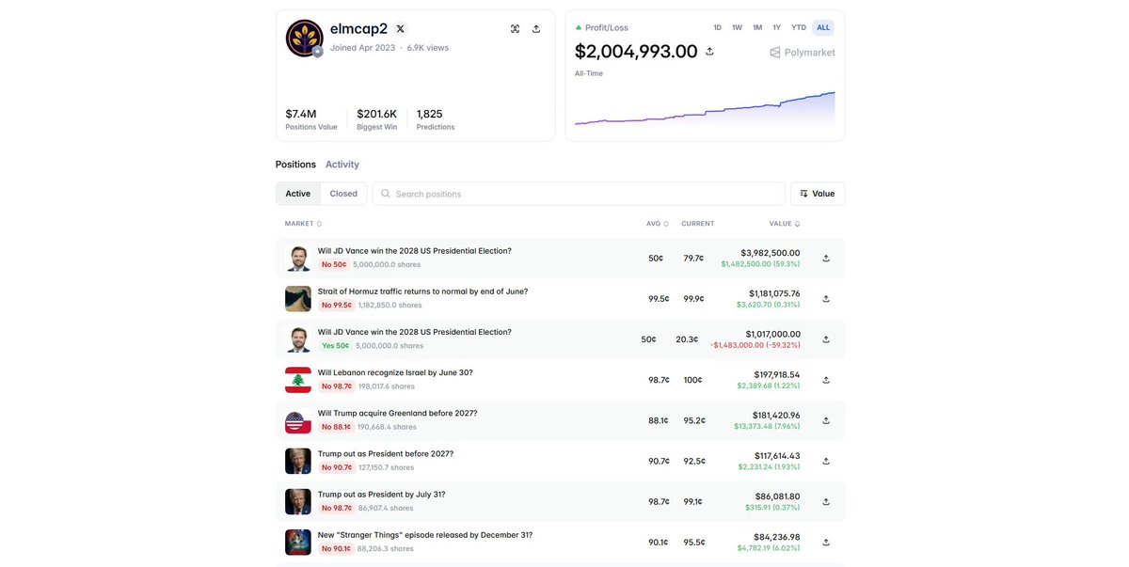Select the 1M time range
Image resolution: width=1129 pixels, height=567 pixels.
point(757,27)
